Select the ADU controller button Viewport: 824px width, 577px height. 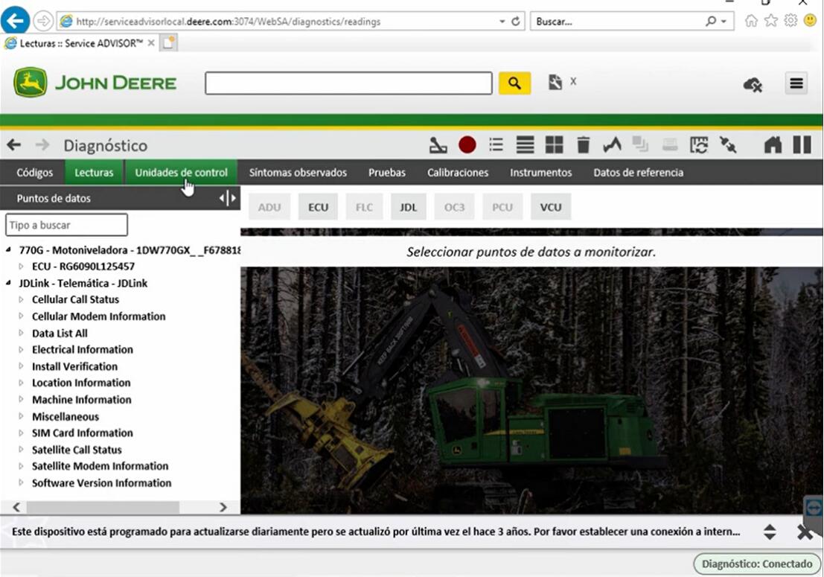(269, 207)
